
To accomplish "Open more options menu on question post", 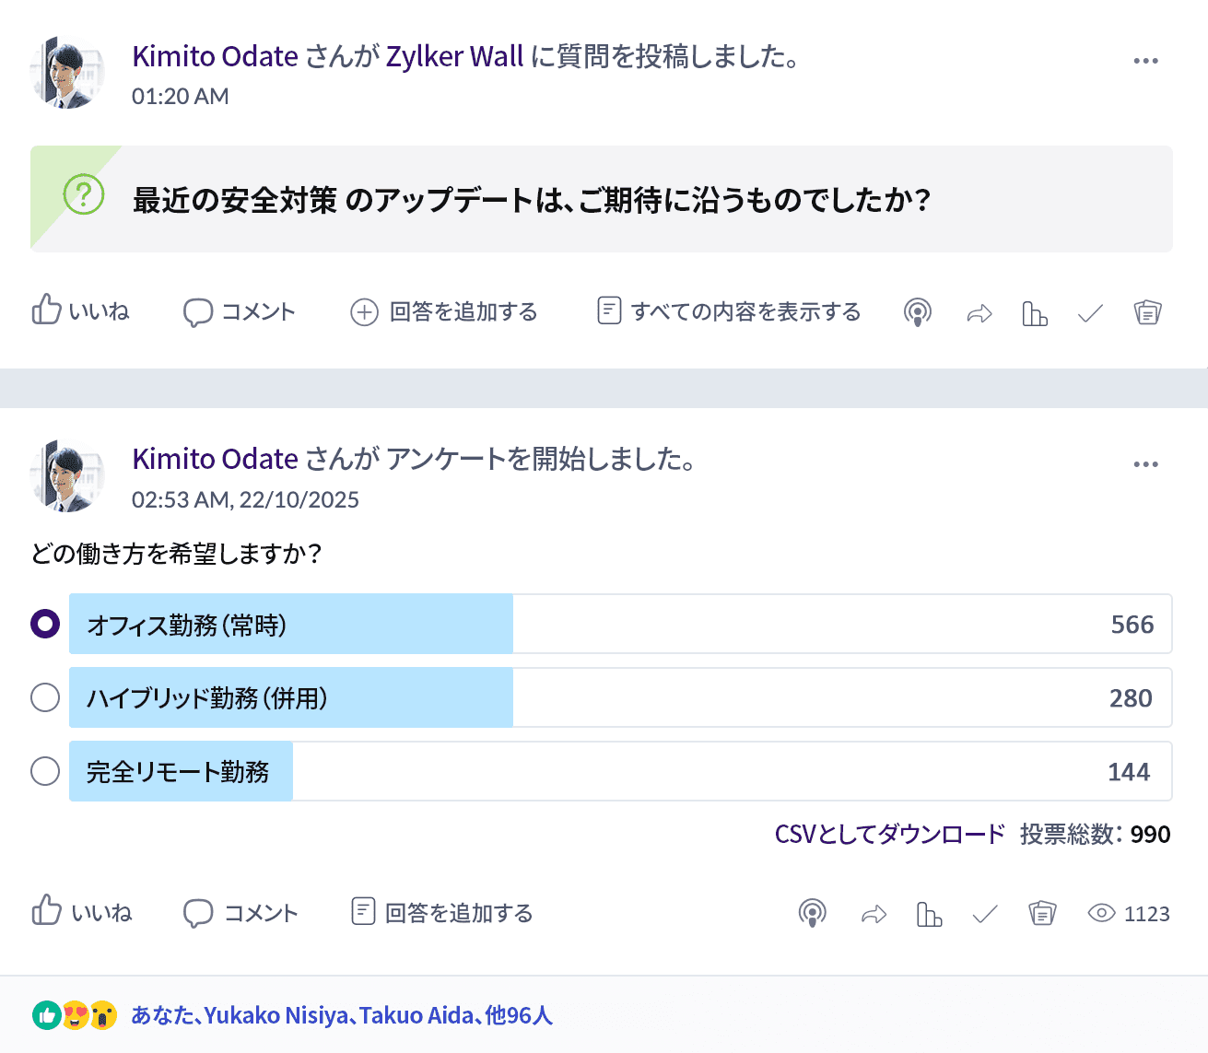I will (1145, 61).
